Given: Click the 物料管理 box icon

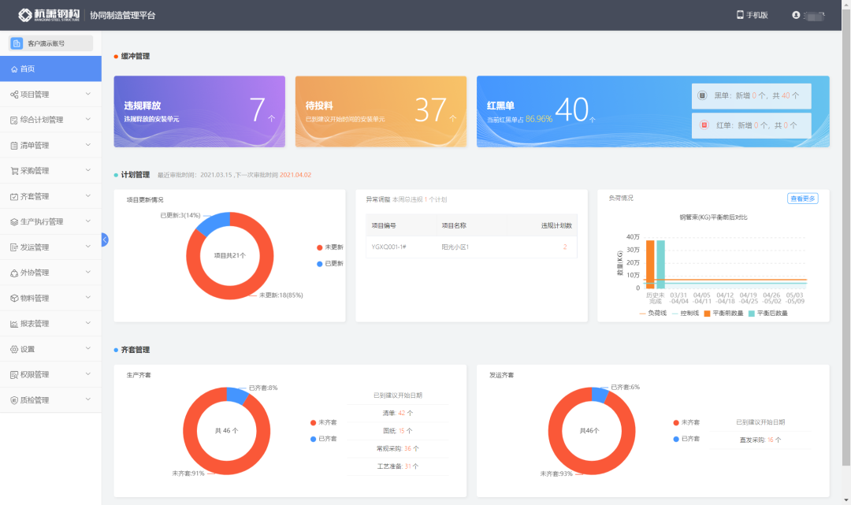Looking at the screenshot, I should (x=14, y=299).
